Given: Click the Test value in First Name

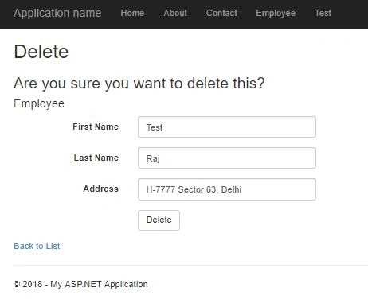Looking at the screenshot, I should tap(155, 127).
